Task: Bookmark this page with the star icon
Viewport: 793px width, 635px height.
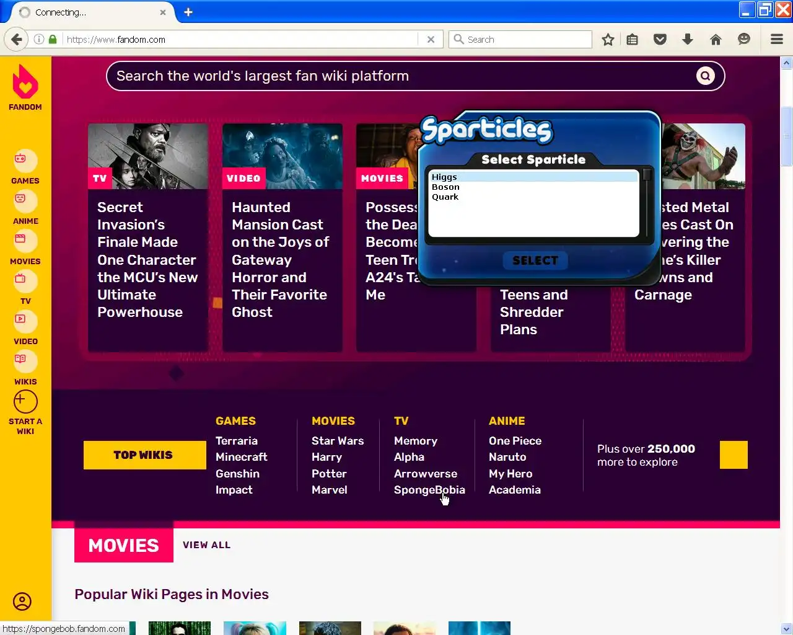Action: (608, 40)
